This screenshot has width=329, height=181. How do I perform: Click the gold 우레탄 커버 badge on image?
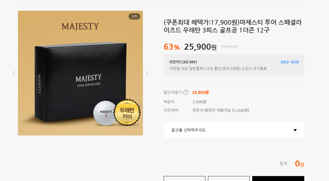coord(127,113)
